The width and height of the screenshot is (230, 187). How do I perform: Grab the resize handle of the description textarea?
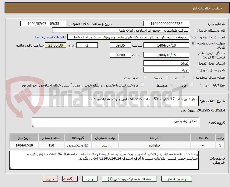[33, 104]
